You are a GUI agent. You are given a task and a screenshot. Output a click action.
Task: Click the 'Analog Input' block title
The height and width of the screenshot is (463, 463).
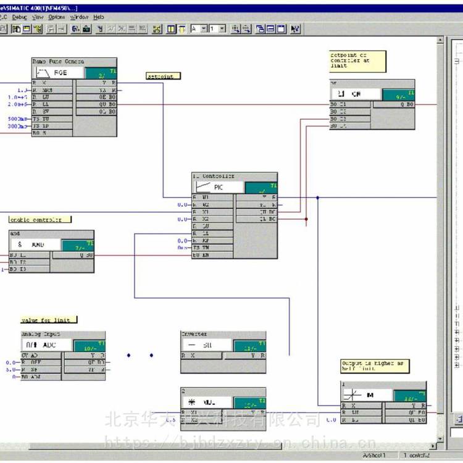tap(41, 334)
